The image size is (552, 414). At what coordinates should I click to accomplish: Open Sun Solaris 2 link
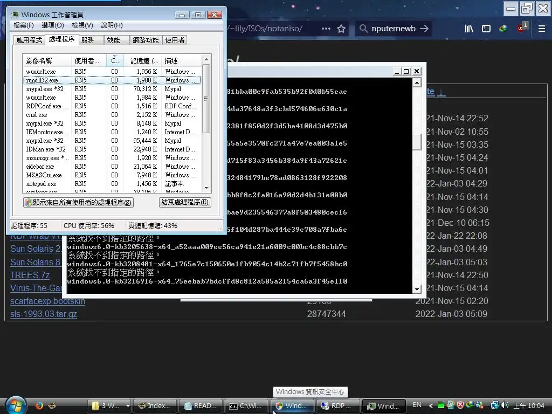(35, 249)
